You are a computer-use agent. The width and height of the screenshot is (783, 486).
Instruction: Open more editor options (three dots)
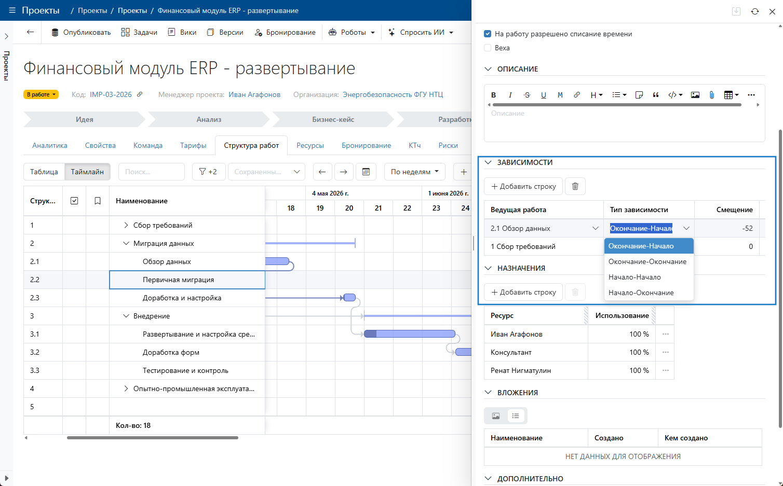[751, 95]
